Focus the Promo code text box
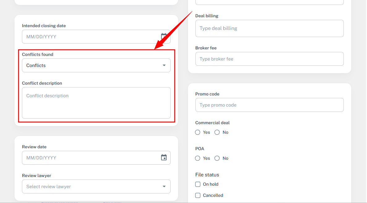The width and height of the screenshot is (367, 203). point(269,105)
